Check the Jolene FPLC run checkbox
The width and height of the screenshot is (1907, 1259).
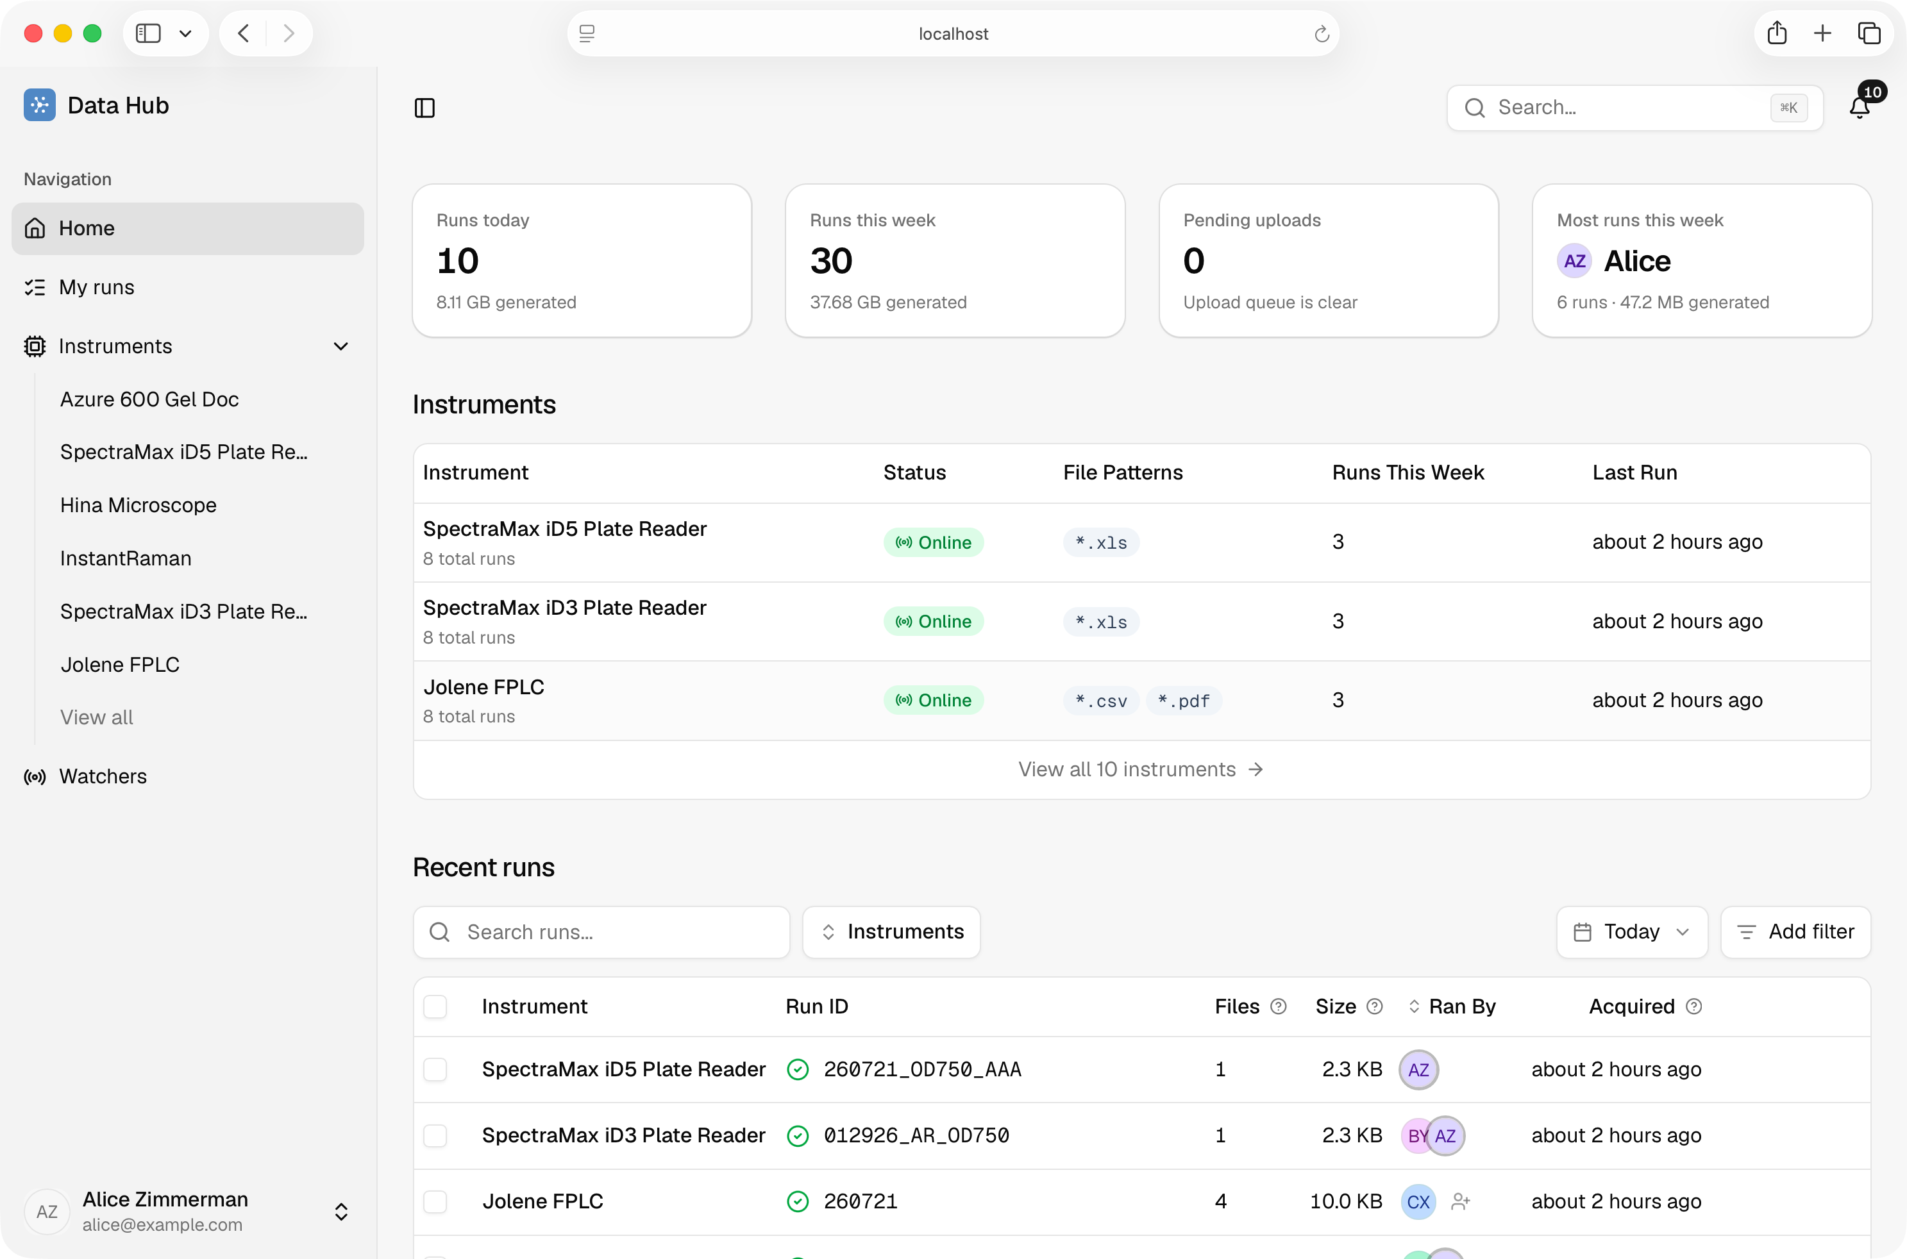click(x=435, y=1202)
